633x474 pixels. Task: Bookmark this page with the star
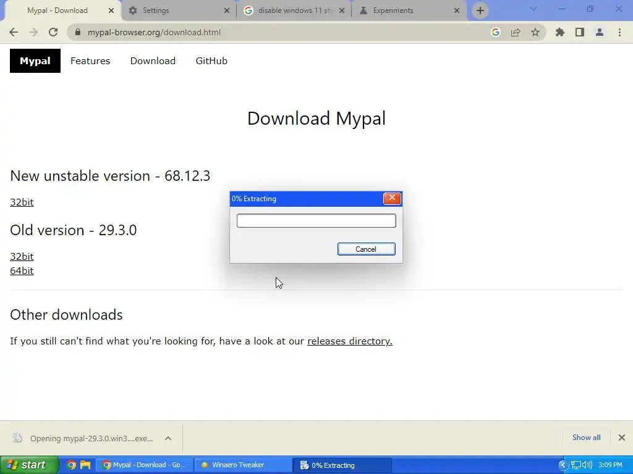[x=535, y=32]
